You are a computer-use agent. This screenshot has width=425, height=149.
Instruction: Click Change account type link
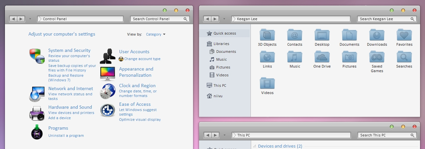[x=142, y=59]
